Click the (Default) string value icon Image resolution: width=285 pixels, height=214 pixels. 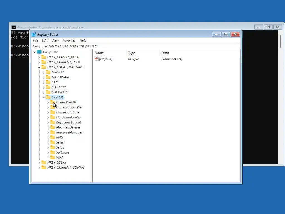(96, 59)
